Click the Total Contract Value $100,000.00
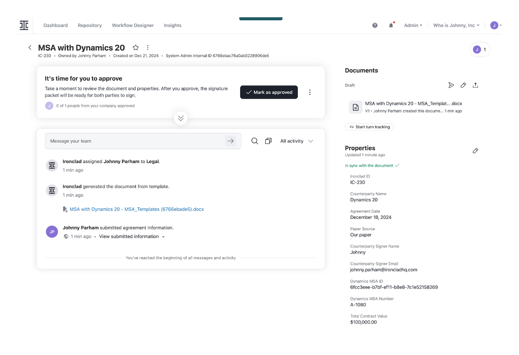 point(363,322)
